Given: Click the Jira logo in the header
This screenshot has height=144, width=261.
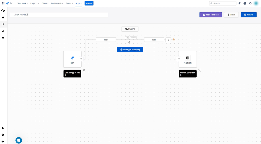Looking at the screenshot, I should [x=10, y=3].
